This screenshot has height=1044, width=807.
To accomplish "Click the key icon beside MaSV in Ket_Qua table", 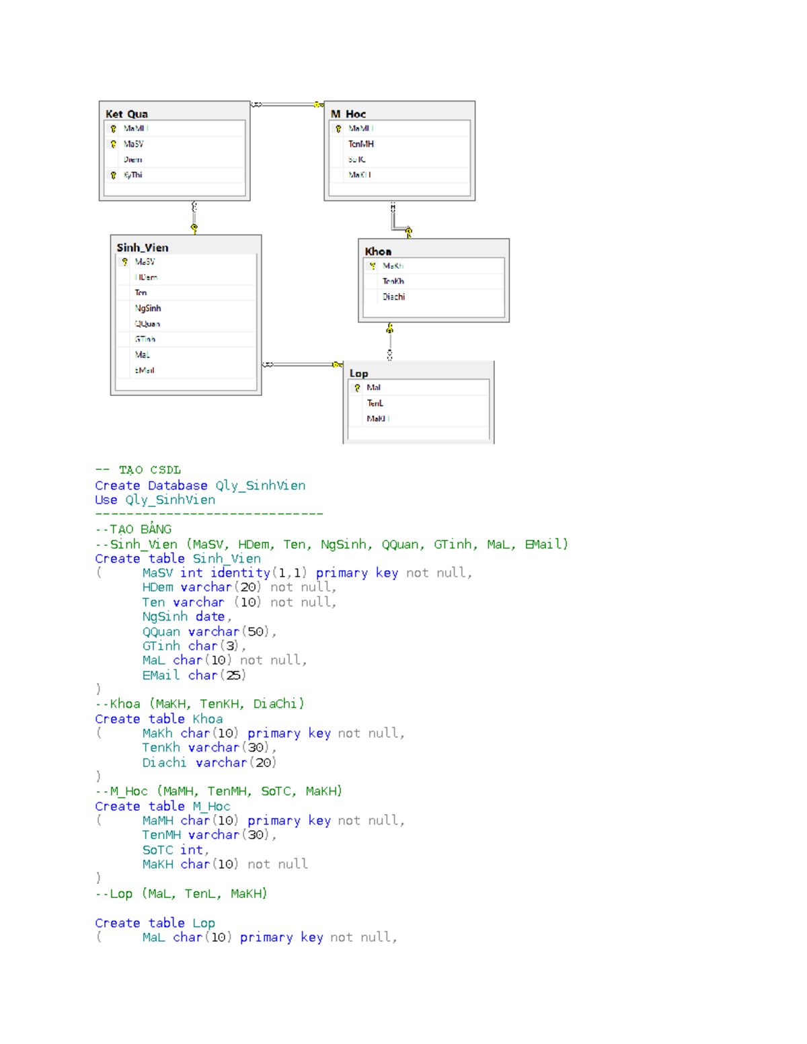I will [114, 144].
